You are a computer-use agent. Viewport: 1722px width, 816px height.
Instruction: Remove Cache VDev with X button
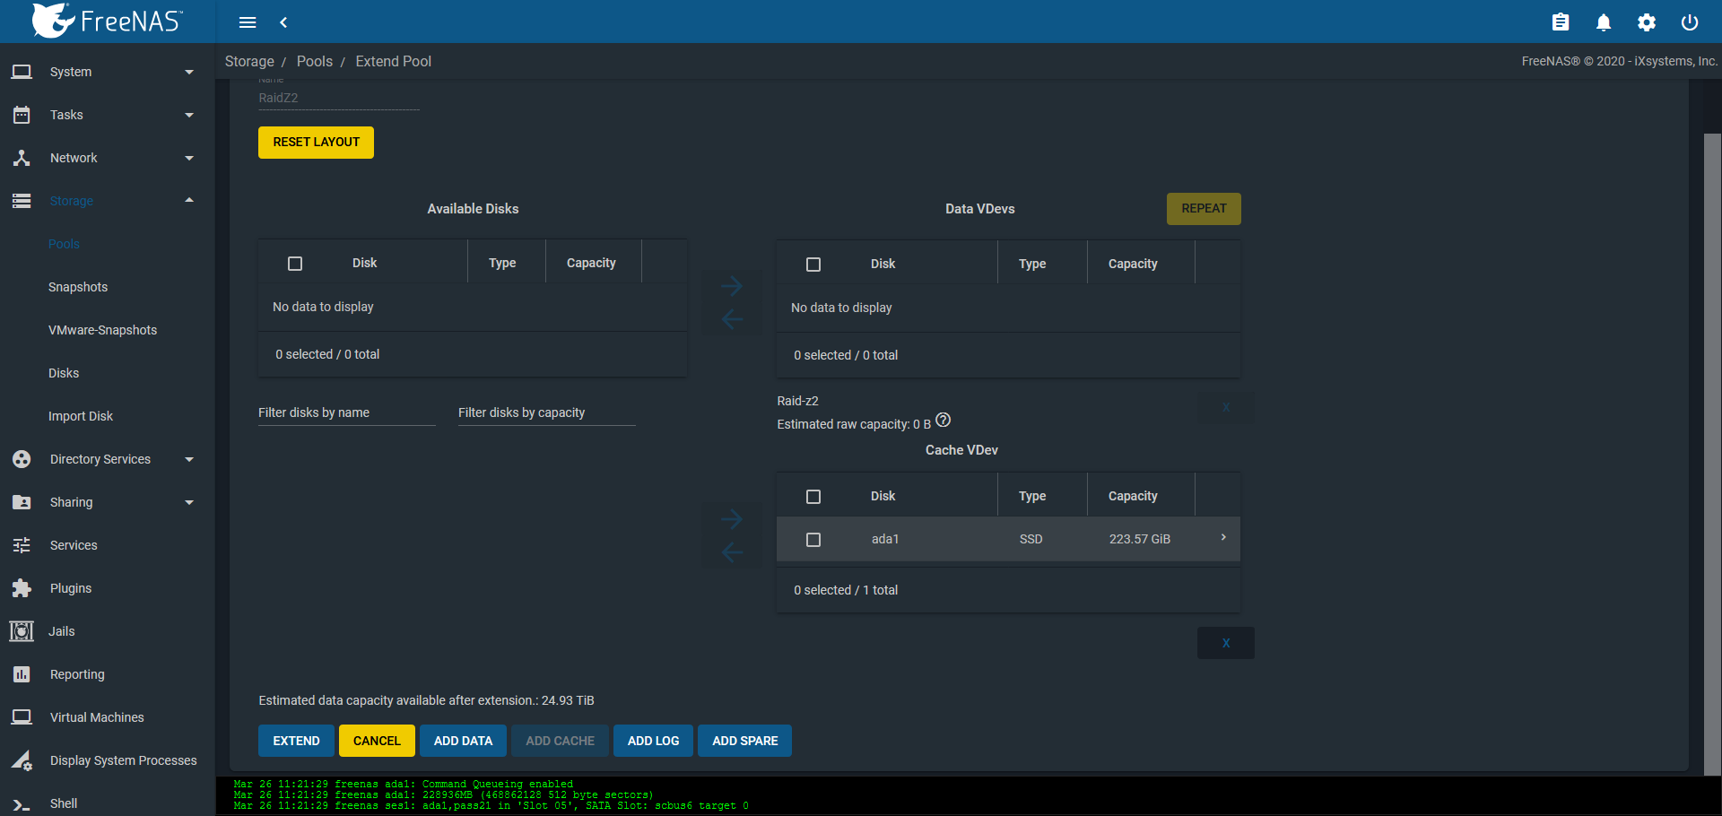[x=1225, y=643]
